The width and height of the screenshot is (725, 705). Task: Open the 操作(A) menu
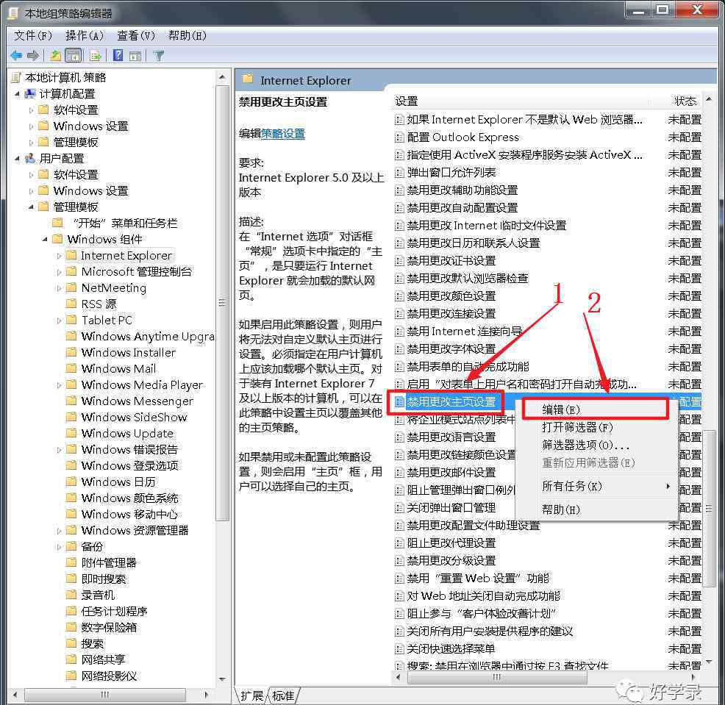click(x=85, y=35)
